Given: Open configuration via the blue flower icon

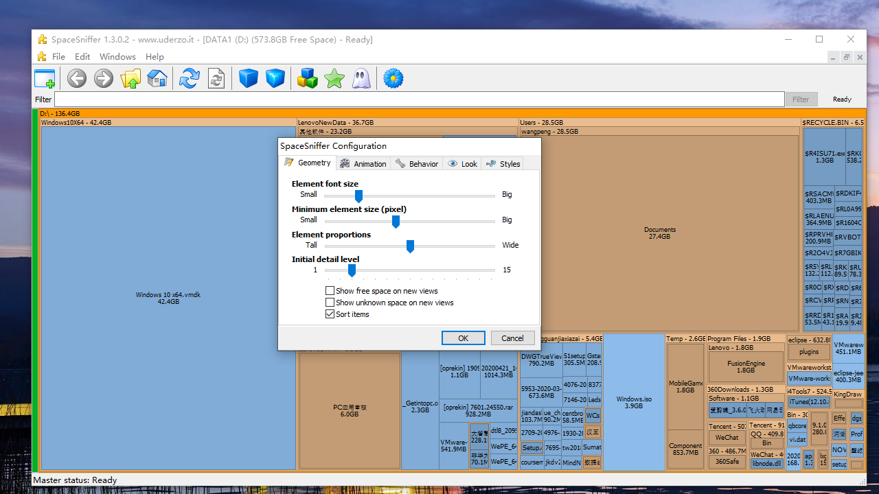Looking at the screenshot, I should [x=393, y=78].
